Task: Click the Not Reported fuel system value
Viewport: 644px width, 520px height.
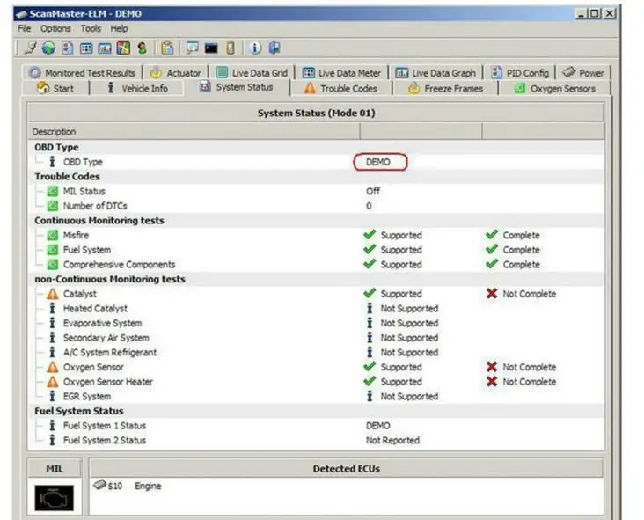Action: pos(392,440)
